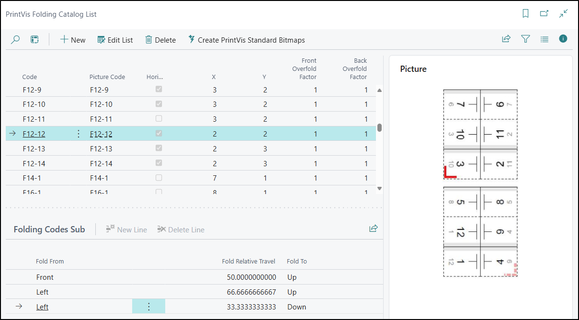Image resolution: width=579 pixels, height=320 pixels.
Task: Click the collapse page arrows icon
Action: pyautogui.click(x=563, y=14)
